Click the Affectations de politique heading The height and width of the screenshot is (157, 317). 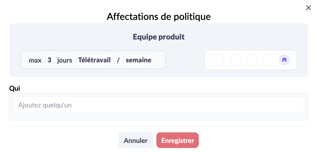pyautogui.click(x=158, y=16)
